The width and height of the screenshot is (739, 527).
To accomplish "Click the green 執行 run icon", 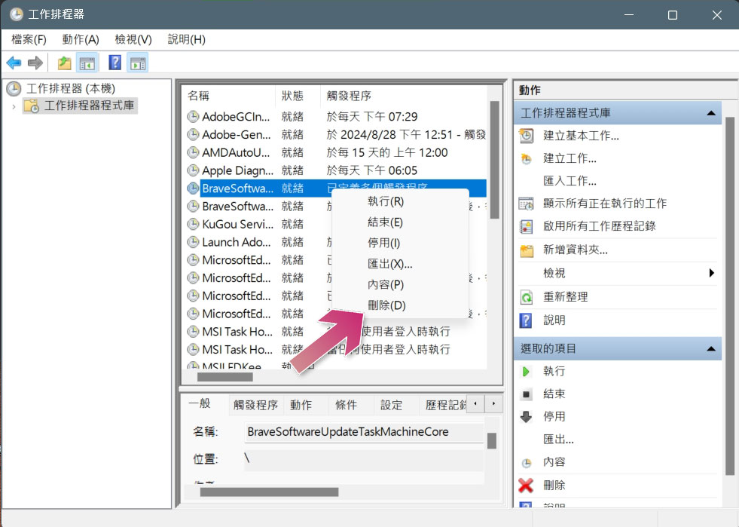I will pos(526,372).
